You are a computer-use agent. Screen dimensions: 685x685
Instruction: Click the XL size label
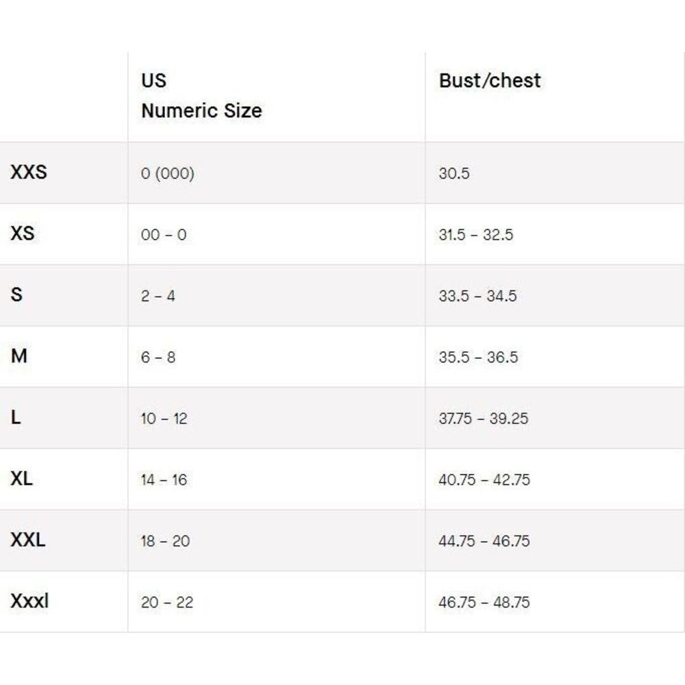tap(21, 478)
